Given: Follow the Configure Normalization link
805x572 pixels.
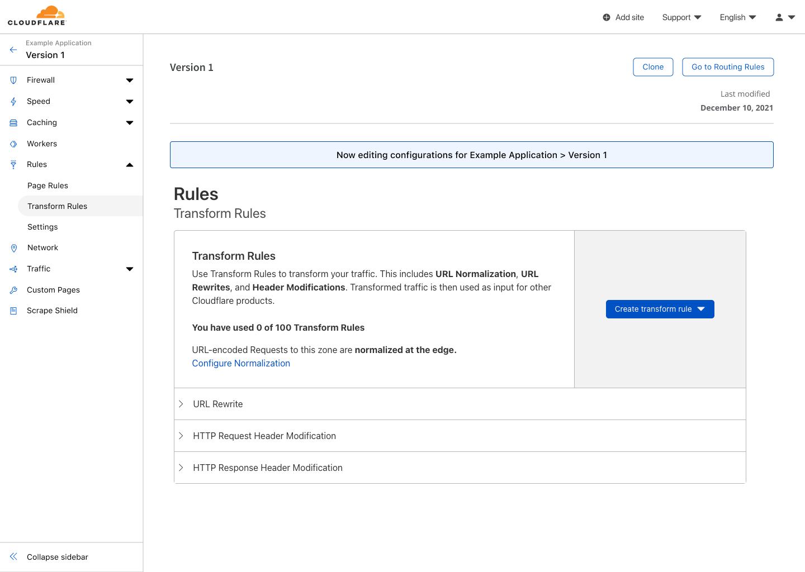Looking at the screenshot, I should (x=241, y=363).
